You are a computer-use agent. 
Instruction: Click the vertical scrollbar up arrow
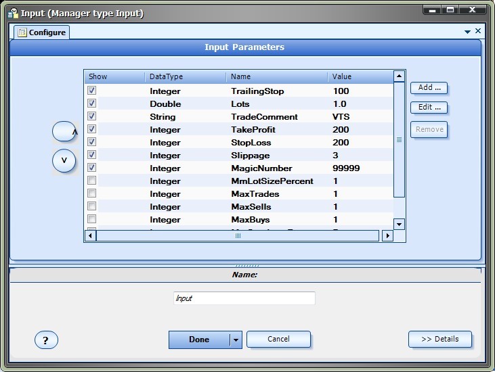tap(399, 76)
